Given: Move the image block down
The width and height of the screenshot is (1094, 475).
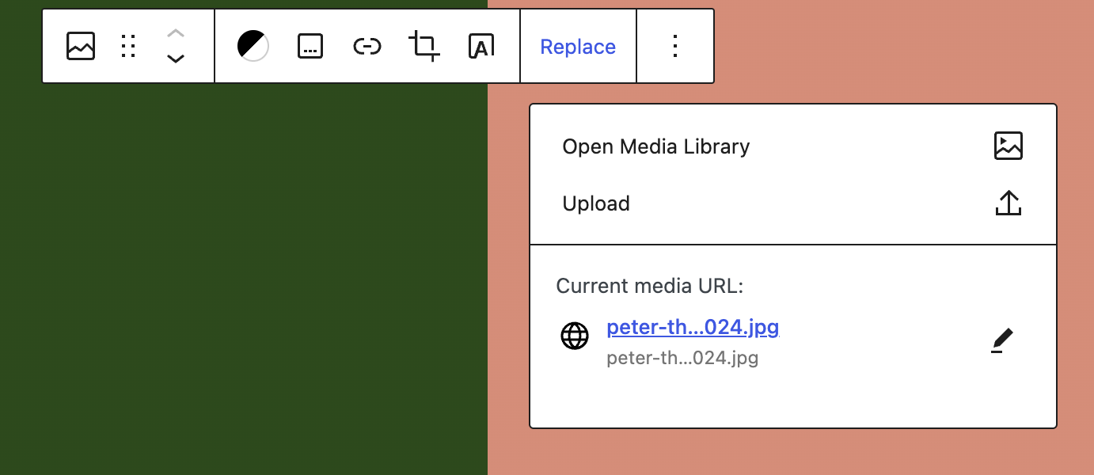Looking at the screenshot, I should coord(175,59).
